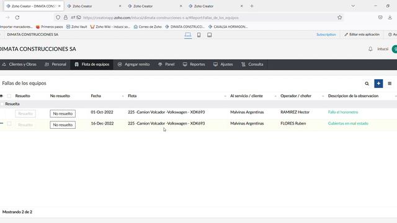Open the Zoho Vault bookmark
Viewport: 397px width, 223px height.
tap(77, 27)
